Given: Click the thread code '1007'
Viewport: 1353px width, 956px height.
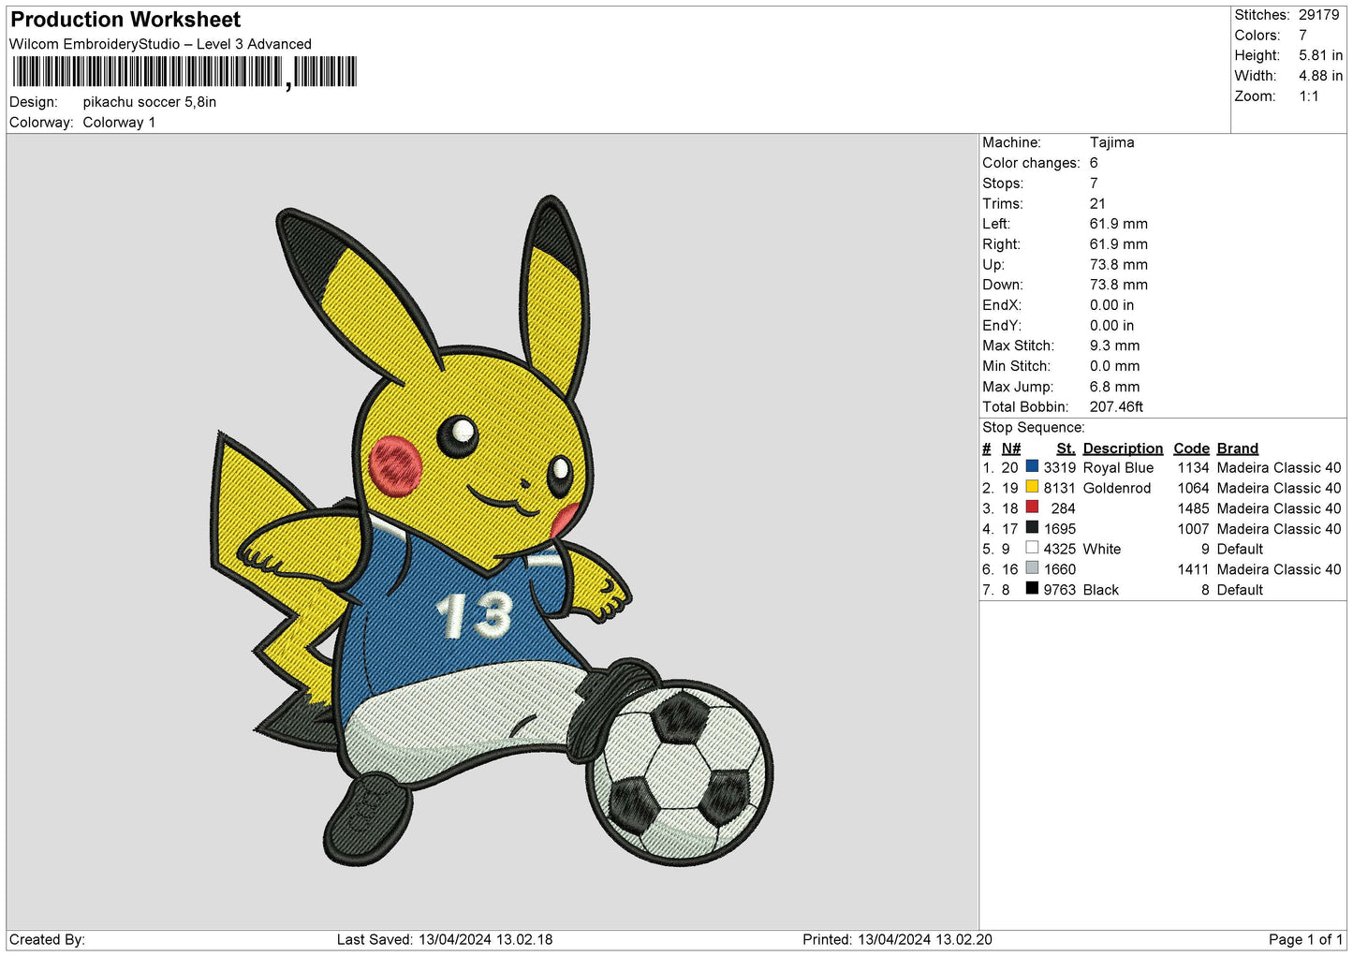Looking at the screenshot, I should [x=1193, y=529].
